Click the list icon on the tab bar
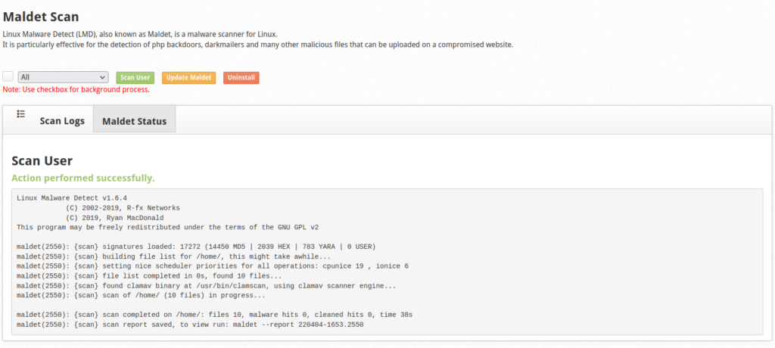The image size is (775, 348). tap(21, 114)
